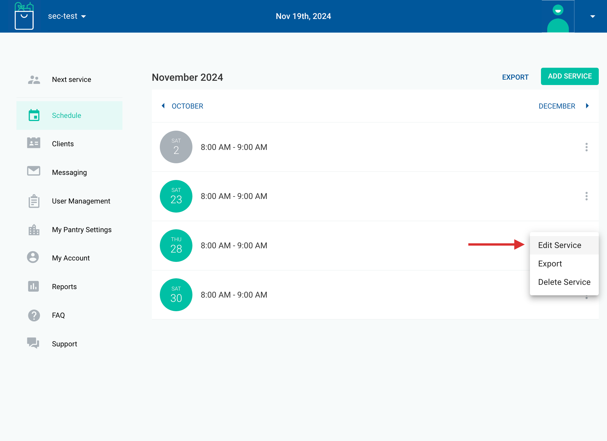Go to next month with right arrow
The image size is (607, 441).
point(587,106)
